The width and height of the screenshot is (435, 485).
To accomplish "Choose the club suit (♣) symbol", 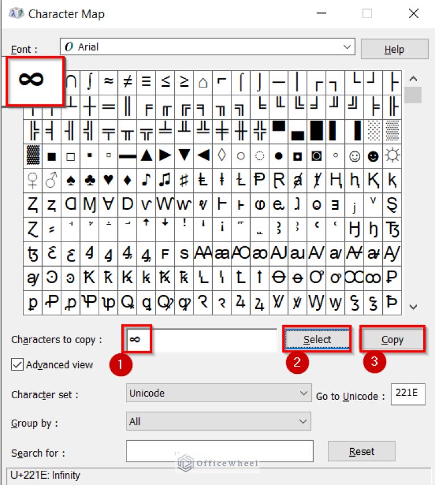I will (x=90, y=180).
